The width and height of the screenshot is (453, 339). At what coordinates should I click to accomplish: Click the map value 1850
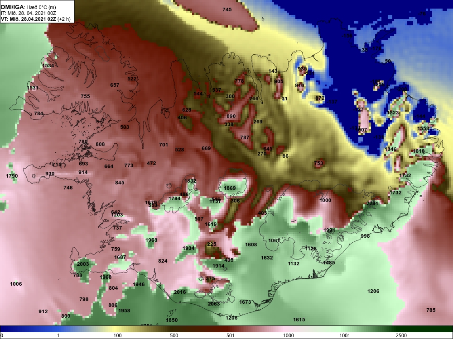point(172,320)
